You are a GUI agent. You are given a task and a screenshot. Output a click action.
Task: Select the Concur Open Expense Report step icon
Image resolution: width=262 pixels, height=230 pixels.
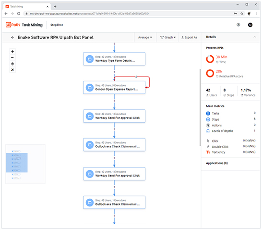[90, 88]
